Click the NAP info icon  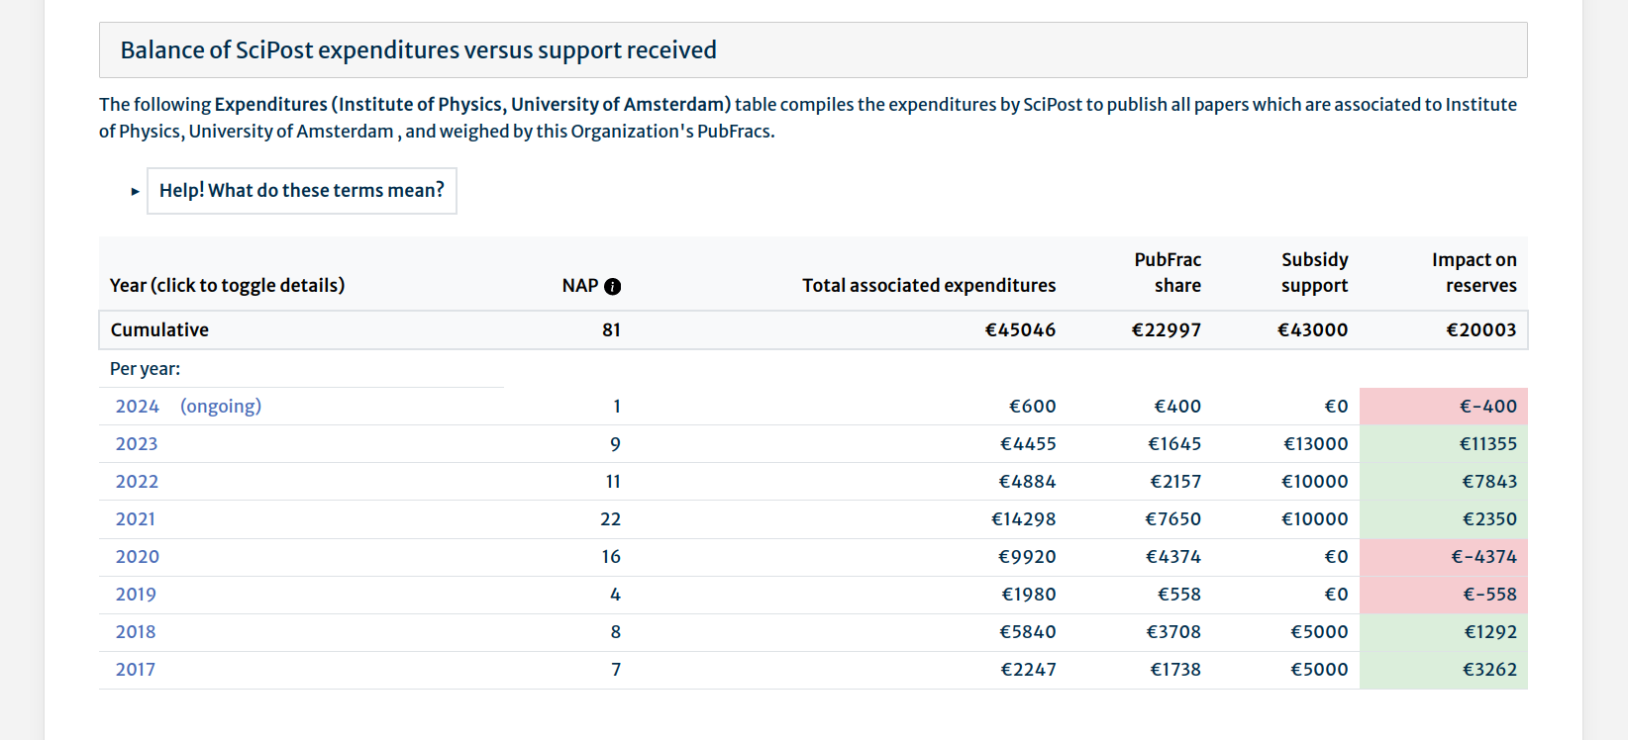[613, 287]
